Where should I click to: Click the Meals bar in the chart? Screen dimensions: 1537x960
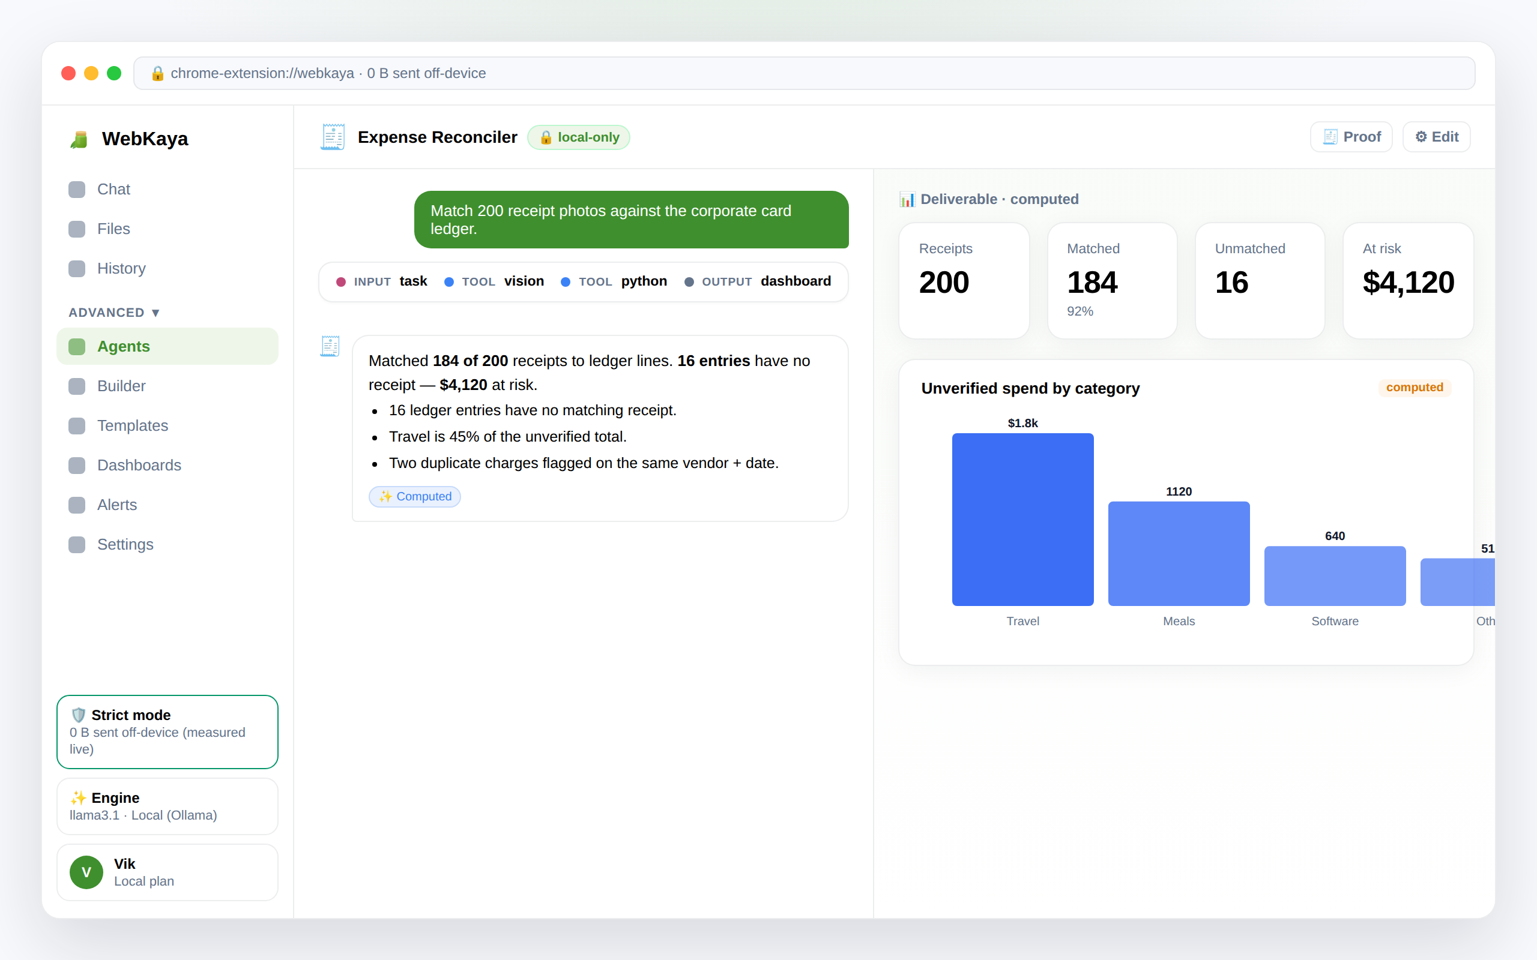(x=1179, y=554)
